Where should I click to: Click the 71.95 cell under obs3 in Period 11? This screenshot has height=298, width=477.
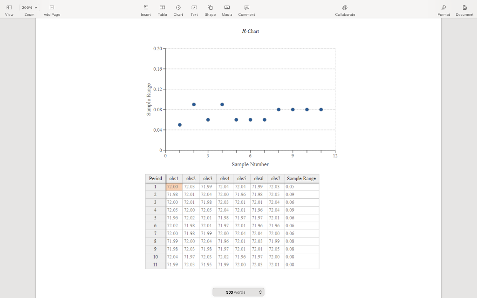click(208, 264)
